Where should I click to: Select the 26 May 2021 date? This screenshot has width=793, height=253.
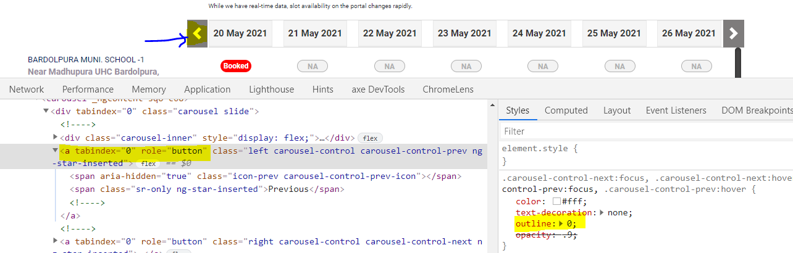pyautogui.click(x=689, y=33)
